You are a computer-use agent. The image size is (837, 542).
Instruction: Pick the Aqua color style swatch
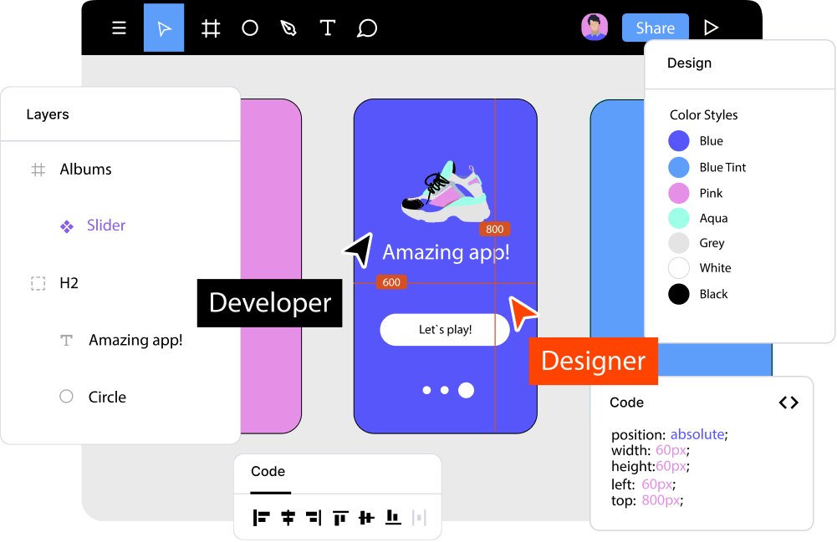pos(679,218)
